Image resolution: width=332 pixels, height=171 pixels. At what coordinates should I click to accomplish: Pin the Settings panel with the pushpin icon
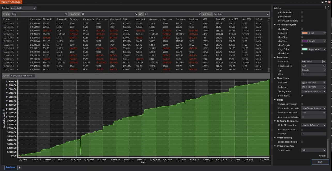pyautogui.click(x=325, y=8)
